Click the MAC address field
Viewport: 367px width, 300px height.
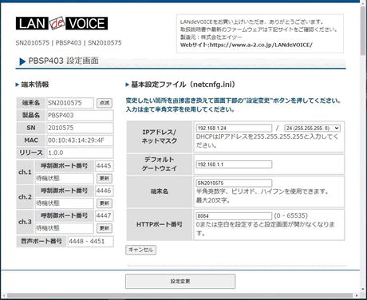coord(80,140)
